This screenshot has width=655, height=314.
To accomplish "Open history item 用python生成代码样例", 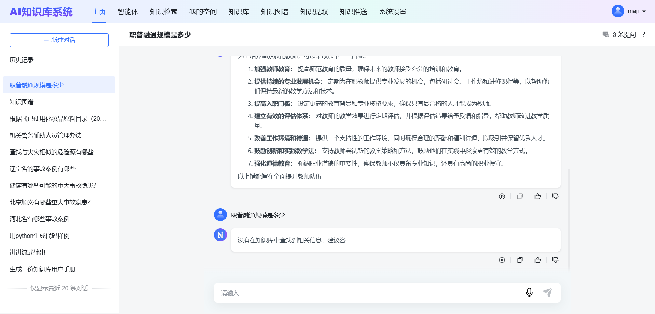I will 40,236.
